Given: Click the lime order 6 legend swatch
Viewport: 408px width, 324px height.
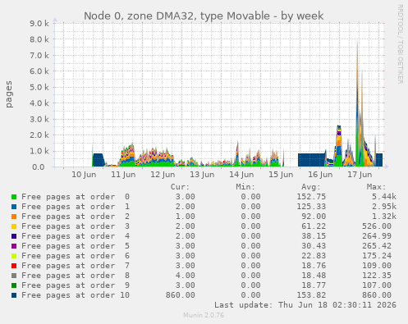Looking at the screenshot, I should (14, 256).
